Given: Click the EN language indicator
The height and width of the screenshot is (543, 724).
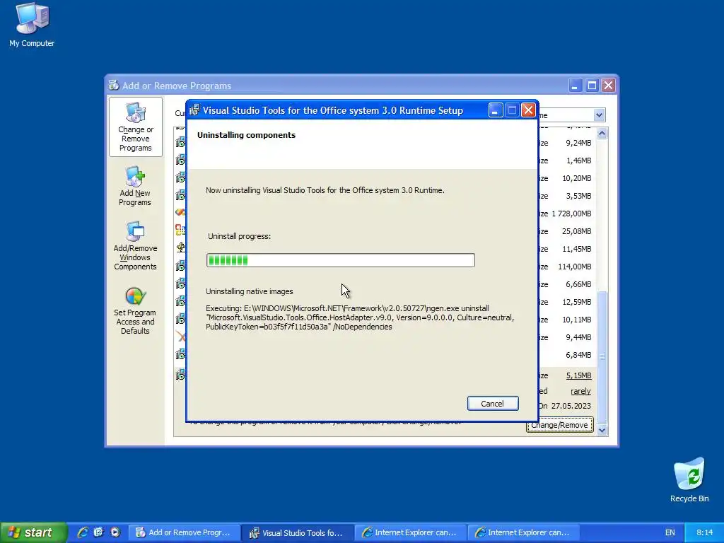Looking at the screenshot, I should [x=670, y=532].
